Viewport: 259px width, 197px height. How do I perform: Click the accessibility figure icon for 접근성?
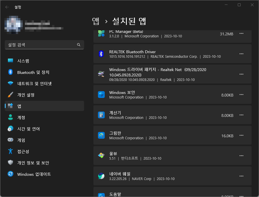click(x=10, y=151)
